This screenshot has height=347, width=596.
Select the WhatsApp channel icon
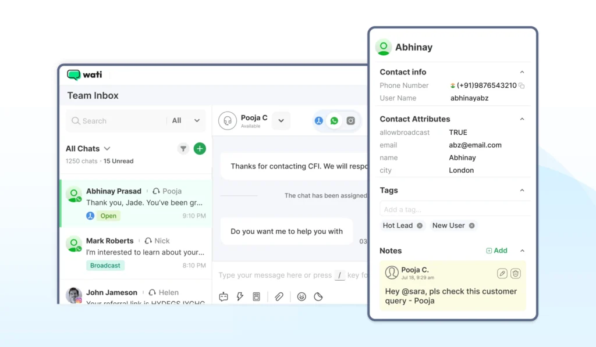point(334,120)
